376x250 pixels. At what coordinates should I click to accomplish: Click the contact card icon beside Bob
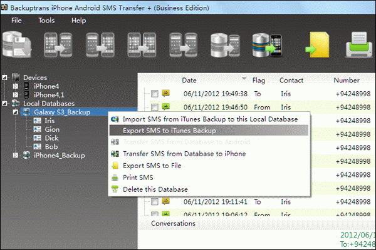tap(38, 146)
